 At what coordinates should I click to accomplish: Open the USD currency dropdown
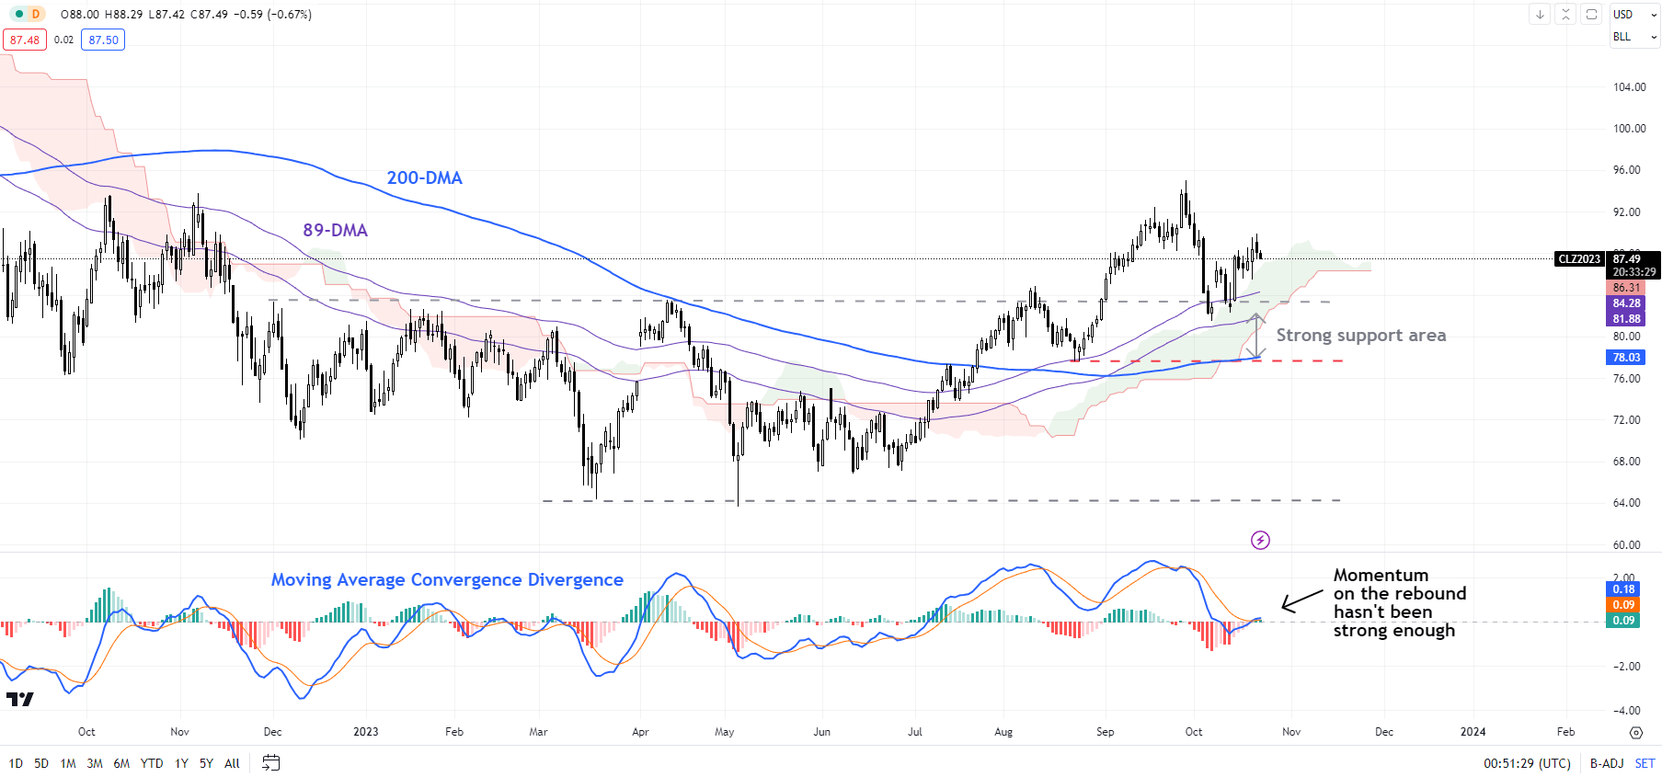click(1634, 15)
